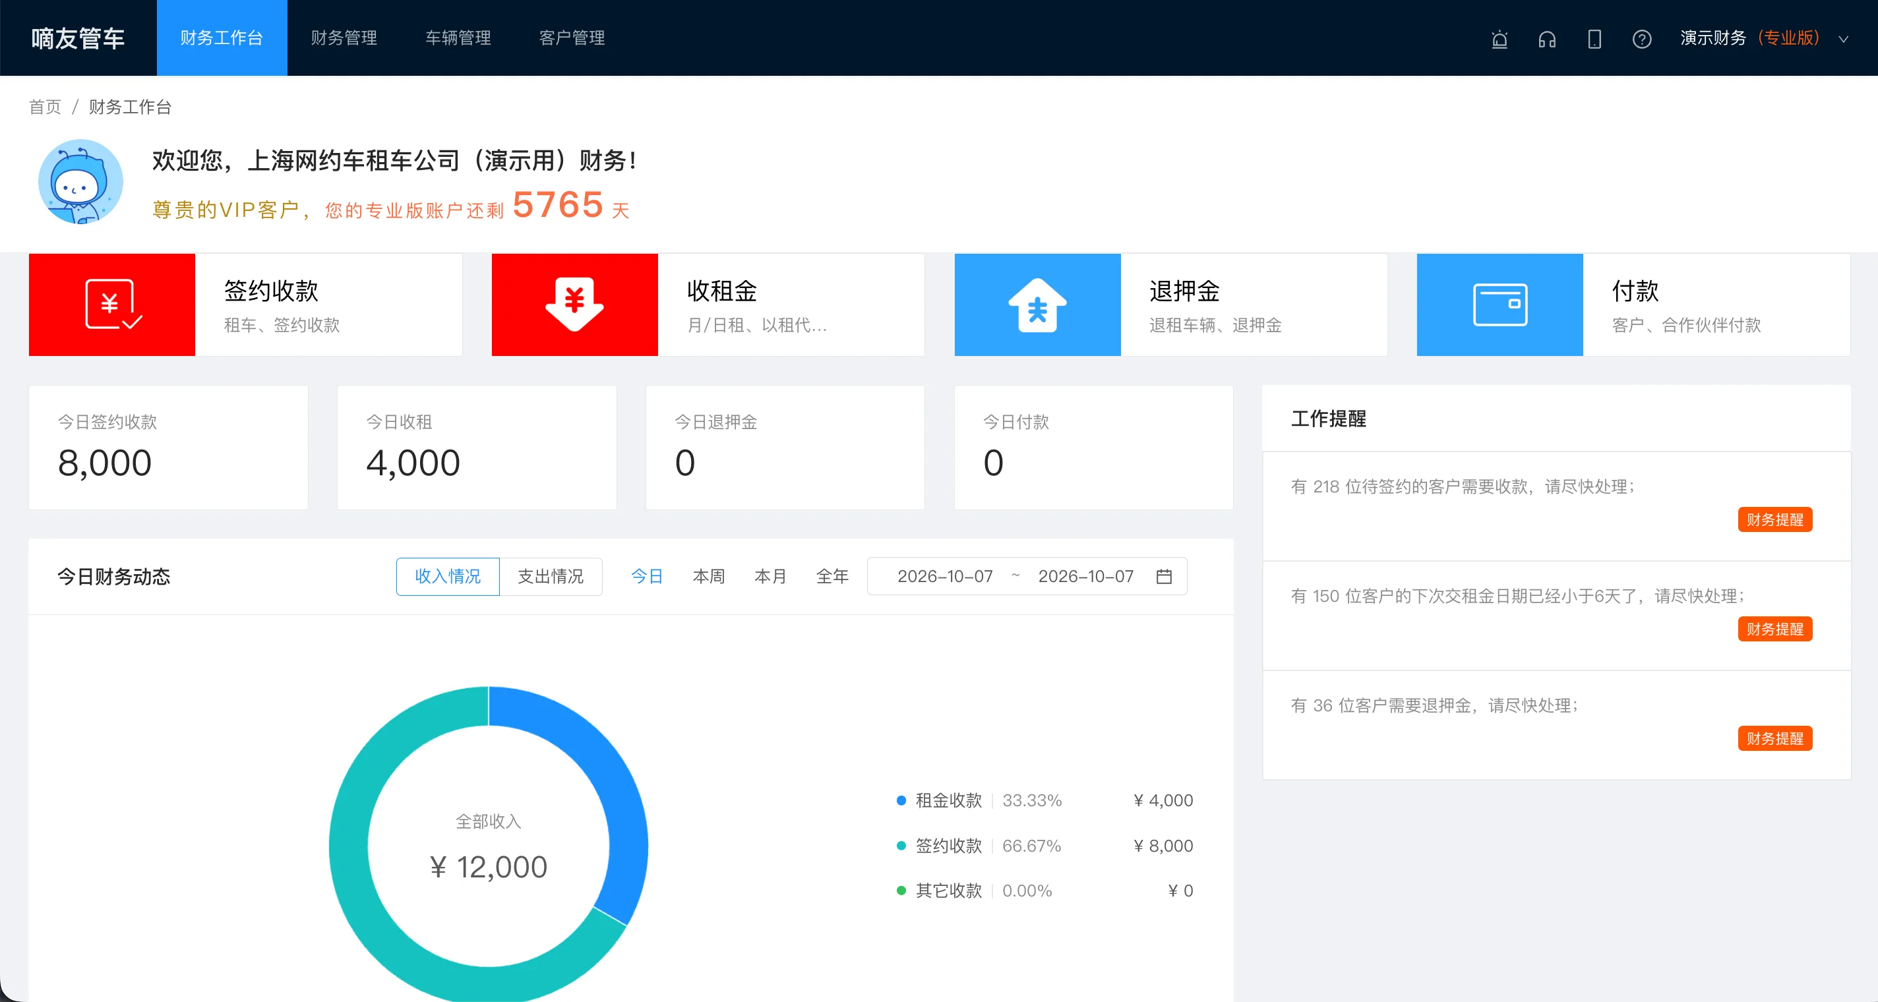This screenshot has width=1878, height=1002.
Task: Expand the 演示财务 account dropdown arrow
Action: (x=1843, y=40)
